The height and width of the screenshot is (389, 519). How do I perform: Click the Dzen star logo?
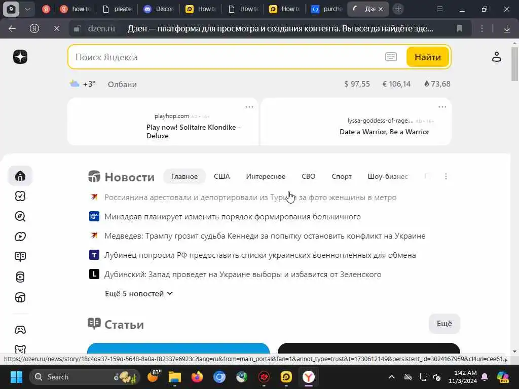coord(20,57)
